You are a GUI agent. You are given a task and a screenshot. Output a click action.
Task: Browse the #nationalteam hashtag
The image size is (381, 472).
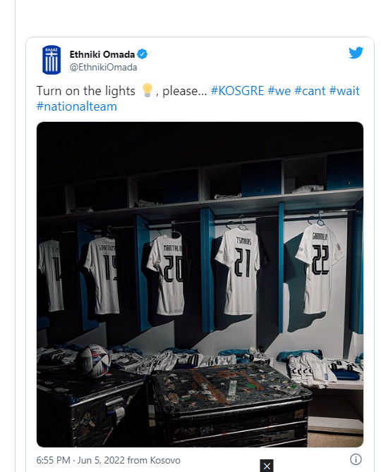(77, 106)
